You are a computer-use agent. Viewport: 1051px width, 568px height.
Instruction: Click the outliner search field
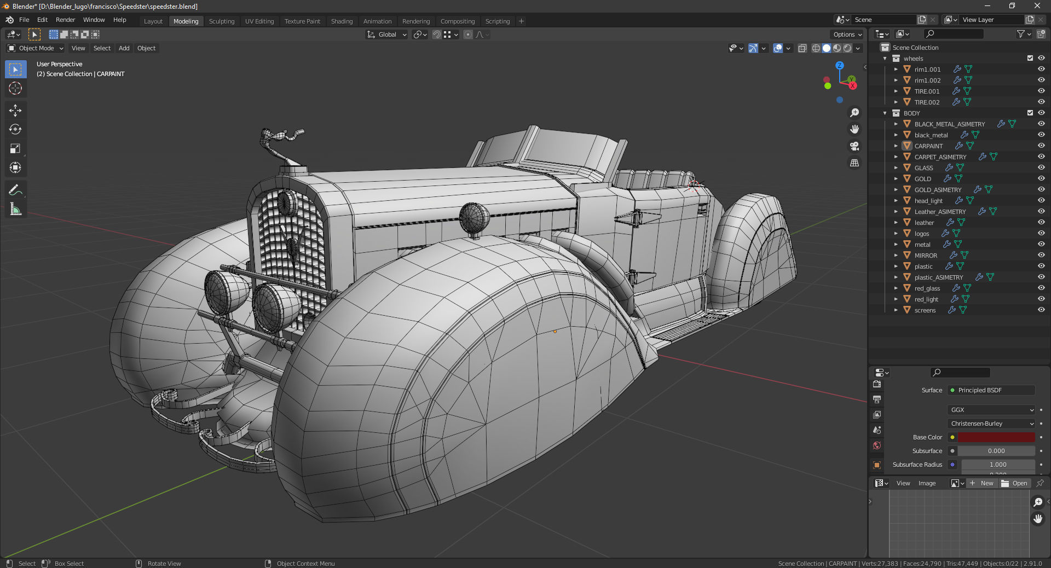point(954,34)
